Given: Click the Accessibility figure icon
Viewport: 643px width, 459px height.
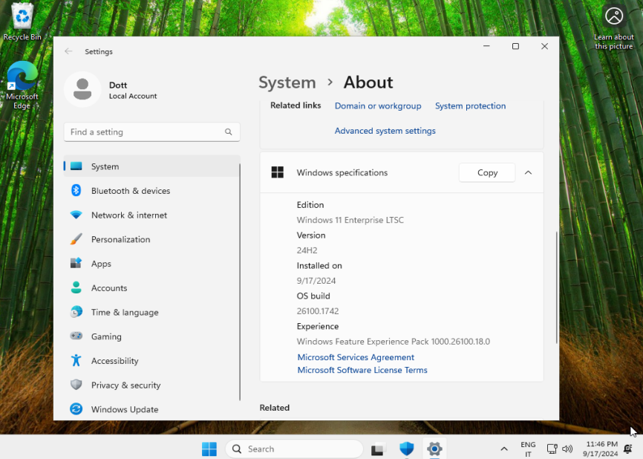Looking at the screenshot, I should pyautogui.click(x=76, y=360).
